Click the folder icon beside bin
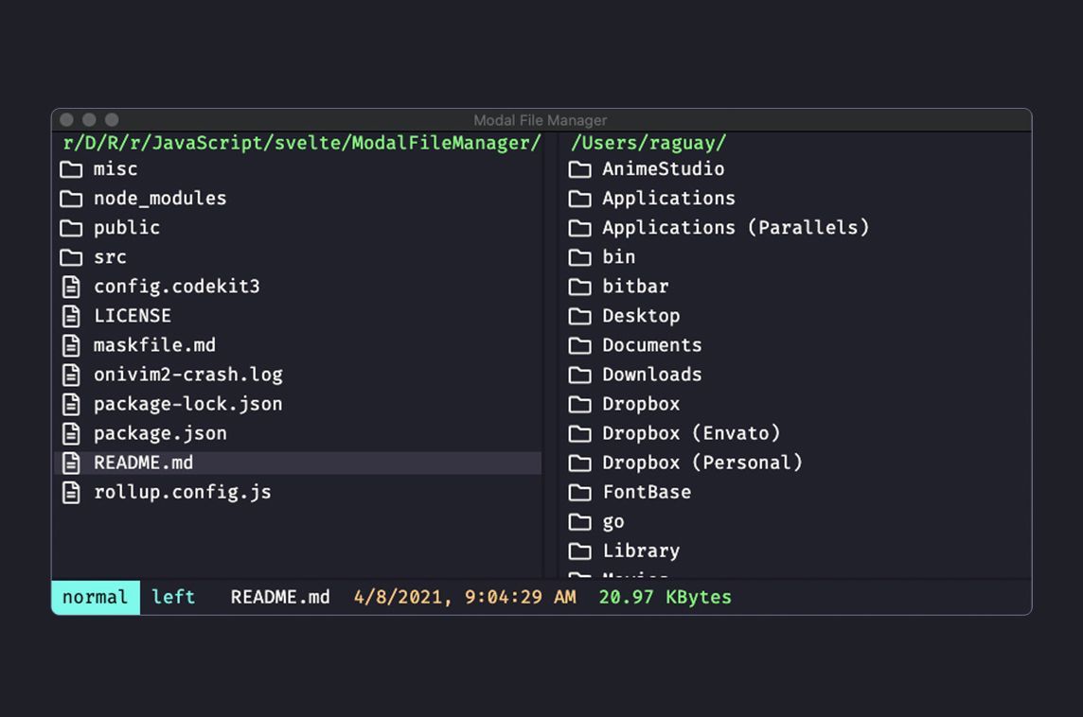The height and width of the screenshot is (717, 1083). tap(579, 257)
